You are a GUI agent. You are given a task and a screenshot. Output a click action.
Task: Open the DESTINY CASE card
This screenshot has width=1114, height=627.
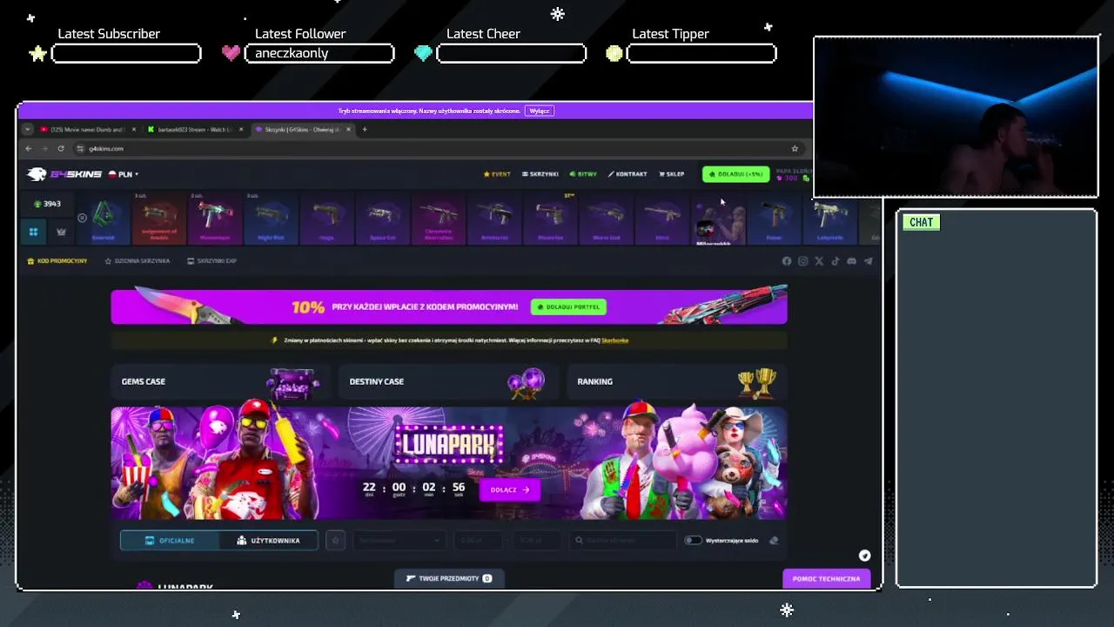click(x=448, y=381)
